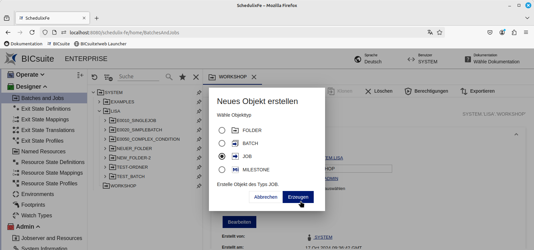Viewport: 534px width, 250px height.
Task: Collapse the sidebar navigation icon
Action: [80, 75]
